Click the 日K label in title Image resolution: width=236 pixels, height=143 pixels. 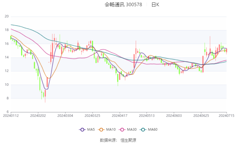(x=155, y=5)
